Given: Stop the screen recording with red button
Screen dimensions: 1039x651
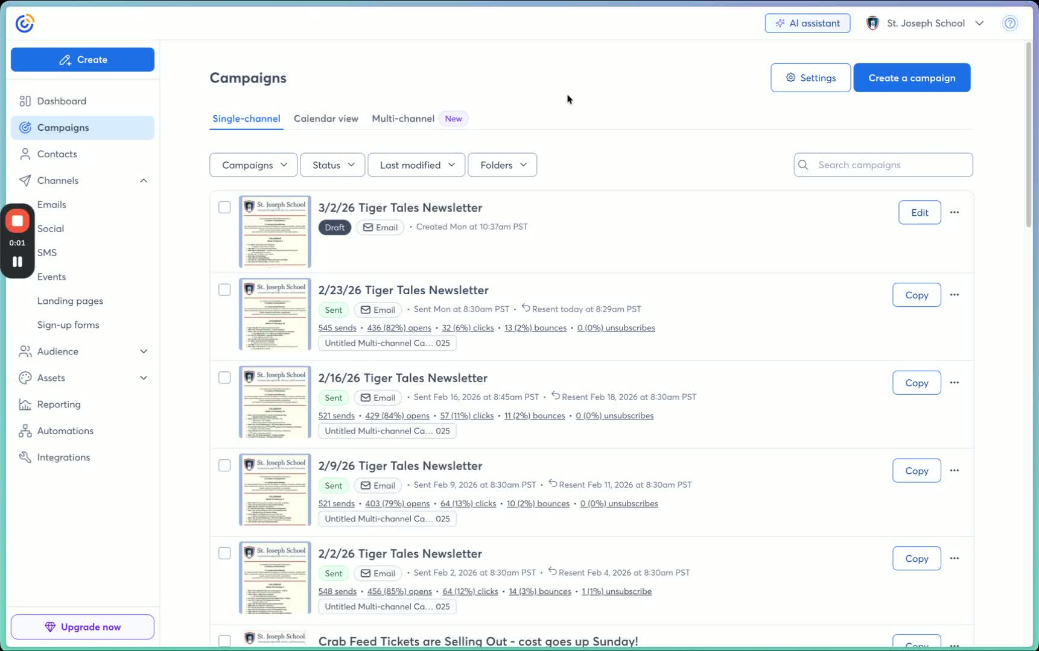Looking at the screenshot, I should pos(17,221).
